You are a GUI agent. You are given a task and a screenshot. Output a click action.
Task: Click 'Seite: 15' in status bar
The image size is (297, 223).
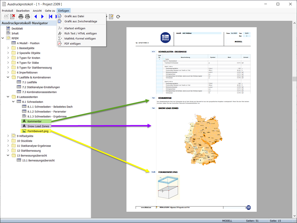pos(275,221)
